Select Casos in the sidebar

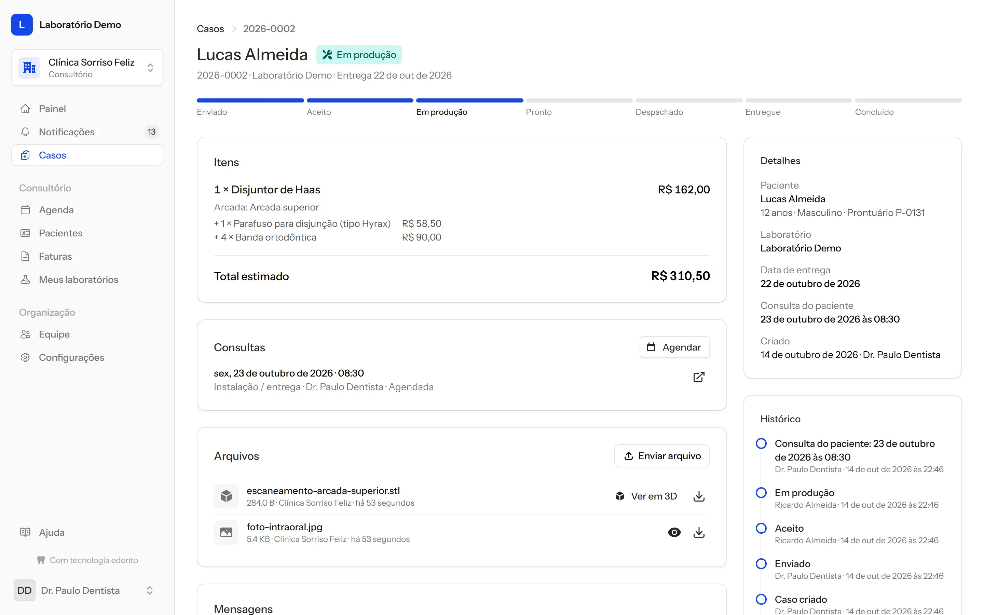click(87, 155)
